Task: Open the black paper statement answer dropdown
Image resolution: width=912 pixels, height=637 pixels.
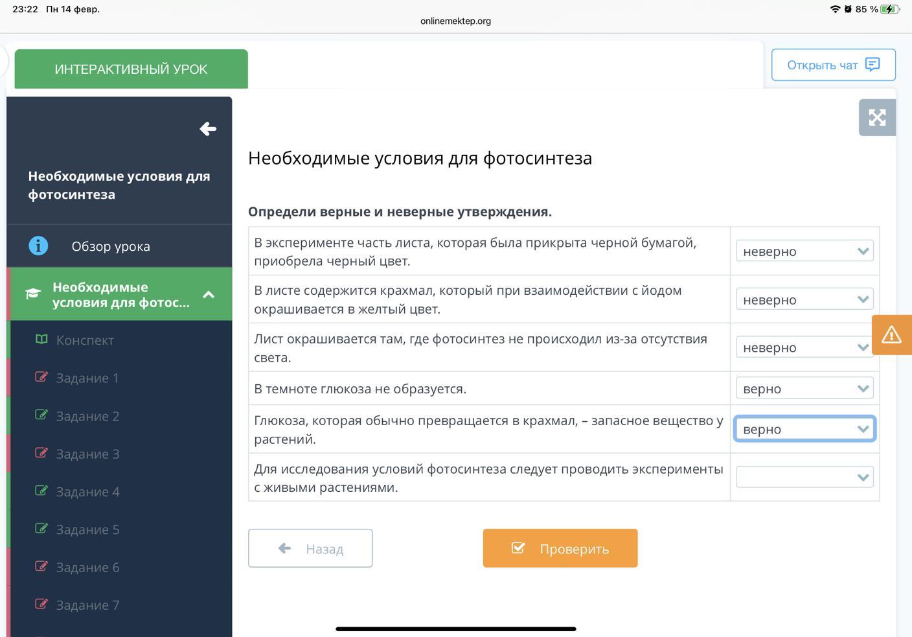Action: coord(804,251)
